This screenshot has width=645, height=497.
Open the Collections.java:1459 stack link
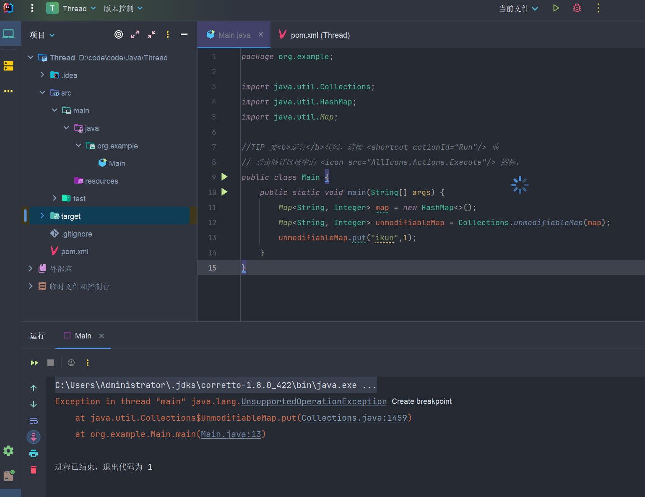tap(354, 418)
